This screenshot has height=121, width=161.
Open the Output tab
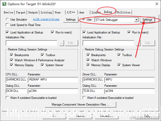coord(33,12)
